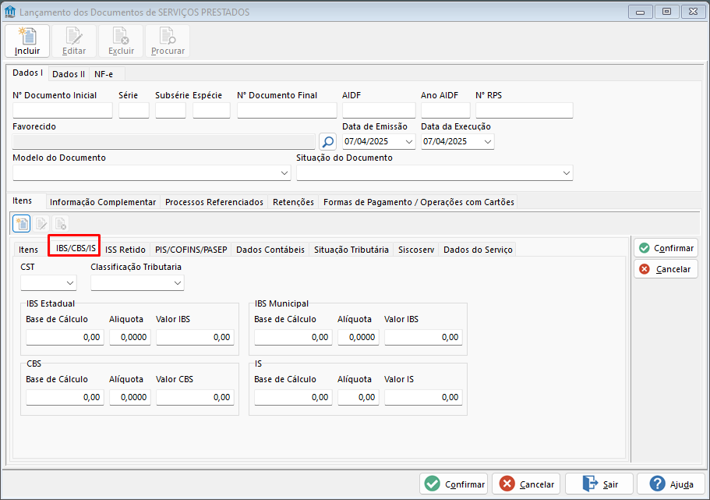Click the Valor IS field
The width and height of the screenshot is (710, 500).
pyautogui.click(x=423, y=397)
